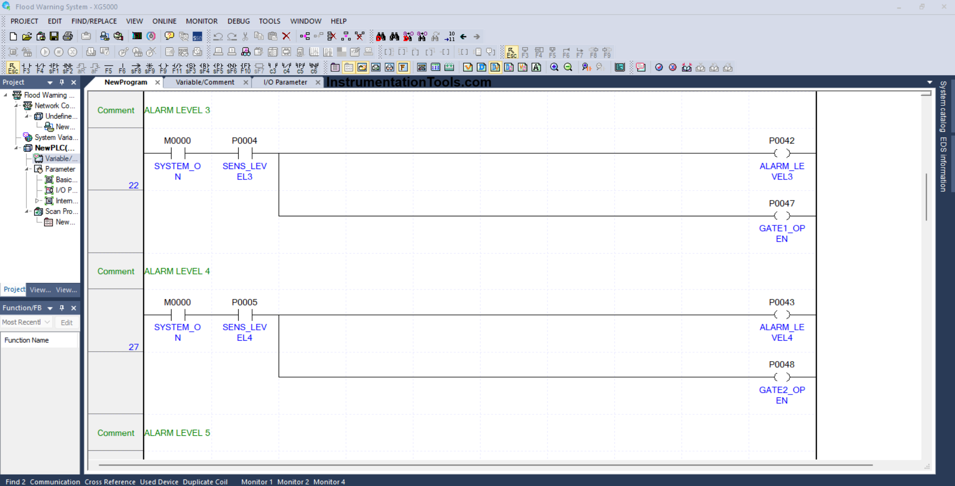Delete selection with the red X icon

[286, 36]
